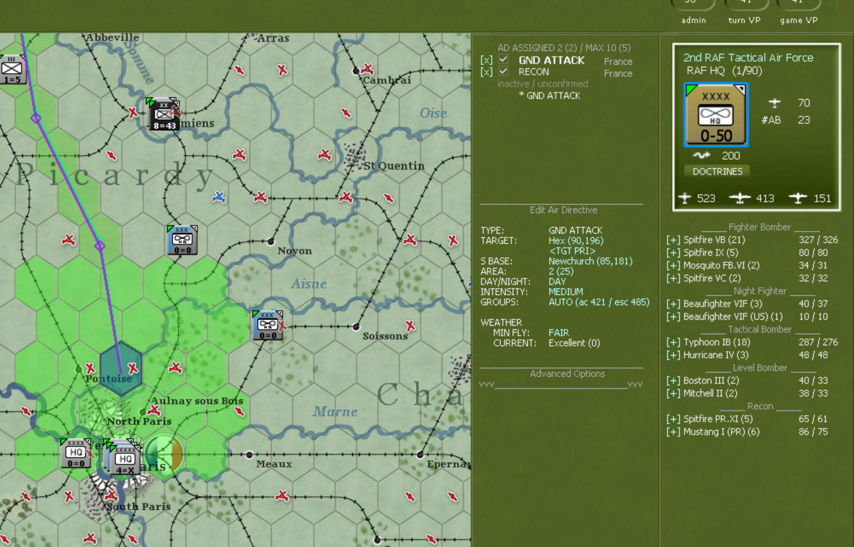Toggle the RECON directive checkbox
This screenshot has height=547, width=854.
coord(504,71)
